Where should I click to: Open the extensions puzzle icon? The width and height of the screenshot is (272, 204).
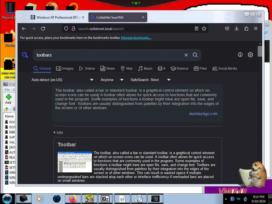tap(246, 28)
